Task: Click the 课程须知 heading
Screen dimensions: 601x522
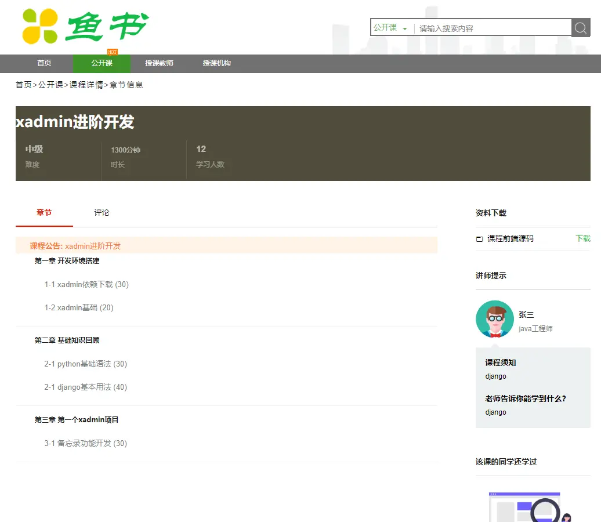Action: 501,362
